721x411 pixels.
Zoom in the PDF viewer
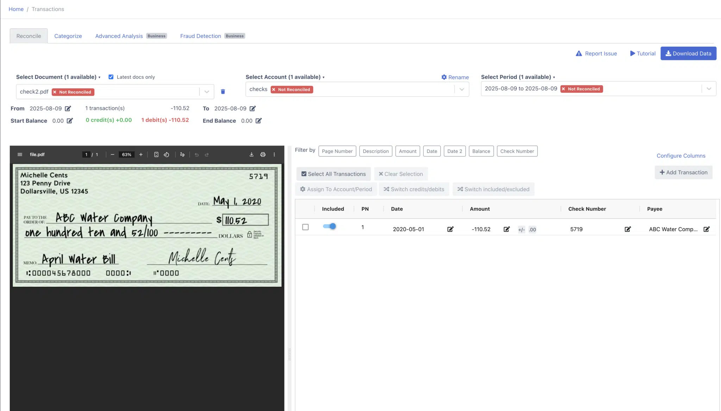coord(141,155)
